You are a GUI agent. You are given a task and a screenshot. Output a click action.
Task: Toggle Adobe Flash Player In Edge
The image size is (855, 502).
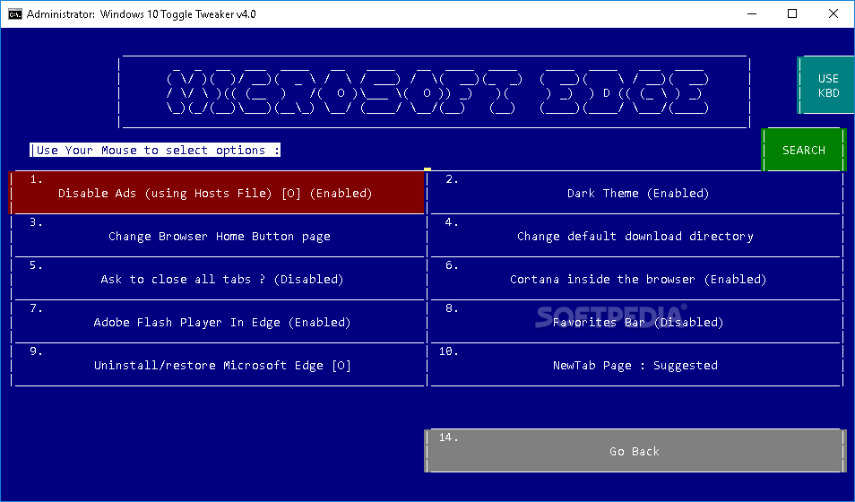(219, 322)
